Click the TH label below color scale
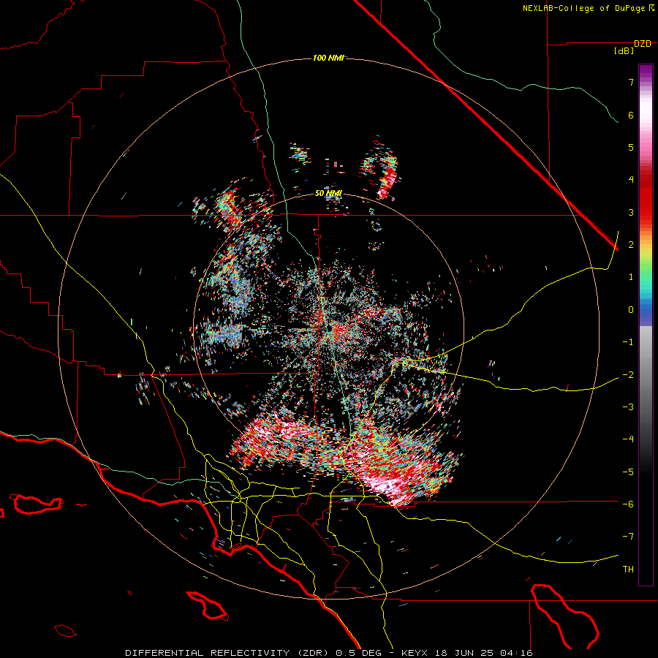 pyautogui.click(x=628, y=569)
